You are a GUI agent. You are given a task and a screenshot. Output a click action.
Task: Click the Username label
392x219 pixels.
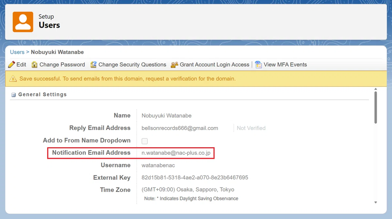[x=116, y=165]
